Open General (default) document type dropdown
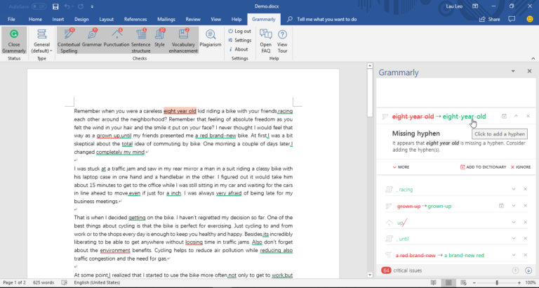The width and height of the screenshot is (539, 288). [41, 41]
